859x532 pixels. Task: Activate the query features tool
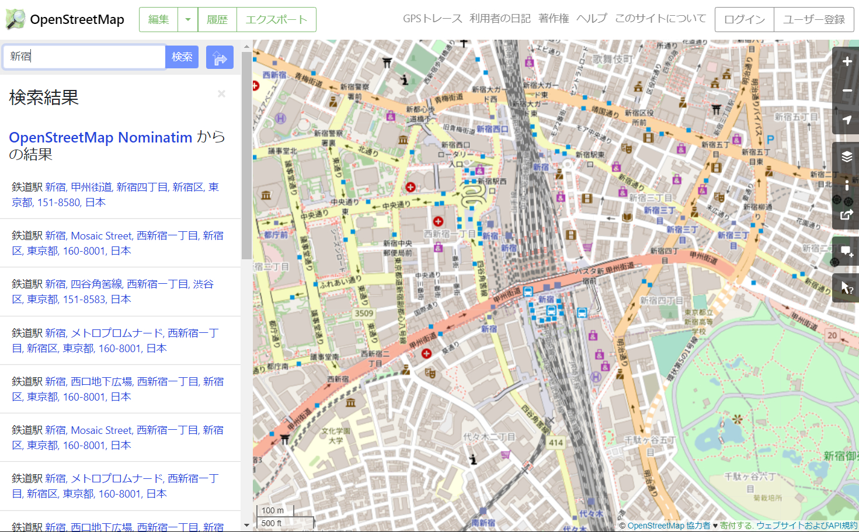847,288
